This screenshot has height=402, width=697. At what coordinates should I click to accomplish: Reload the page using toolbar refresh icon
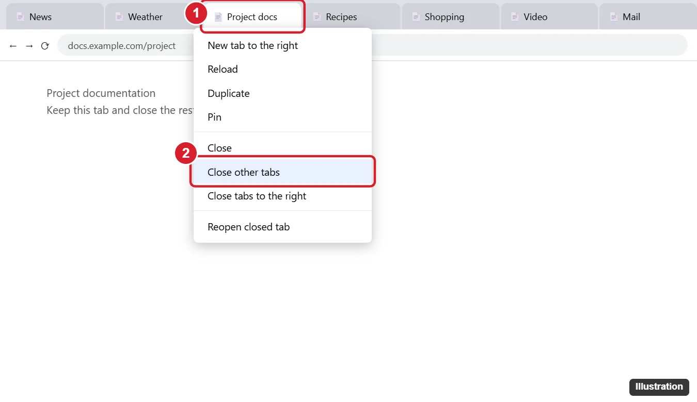pyautogui.click(x=45, y=46)
